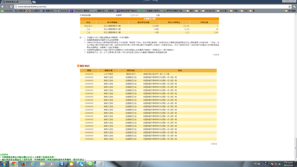Open a new tab with the new-tab button
297x167 pixels.
tap(34, 2)
